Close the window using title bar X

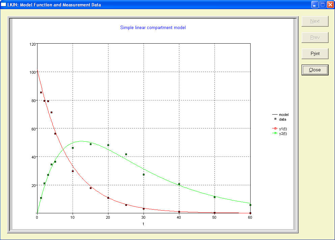click(x=330, y=5)
